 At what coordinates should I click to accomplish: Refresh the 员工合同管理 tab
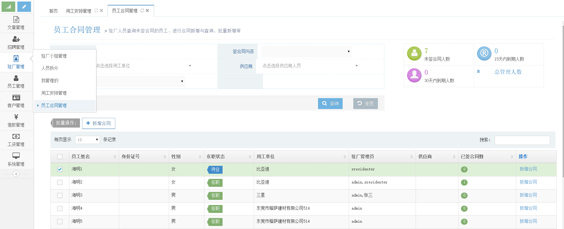click(142, 11)
